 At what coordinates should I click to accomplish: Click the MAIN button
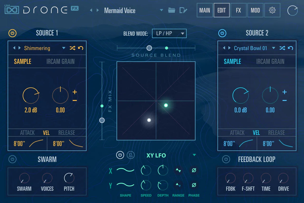(204, 10)
